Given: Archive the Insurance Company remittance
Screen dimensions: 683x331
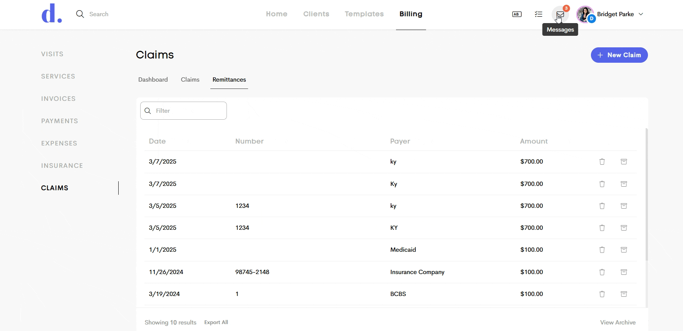Looking at the screenshot, I should (x=624, y=272).
